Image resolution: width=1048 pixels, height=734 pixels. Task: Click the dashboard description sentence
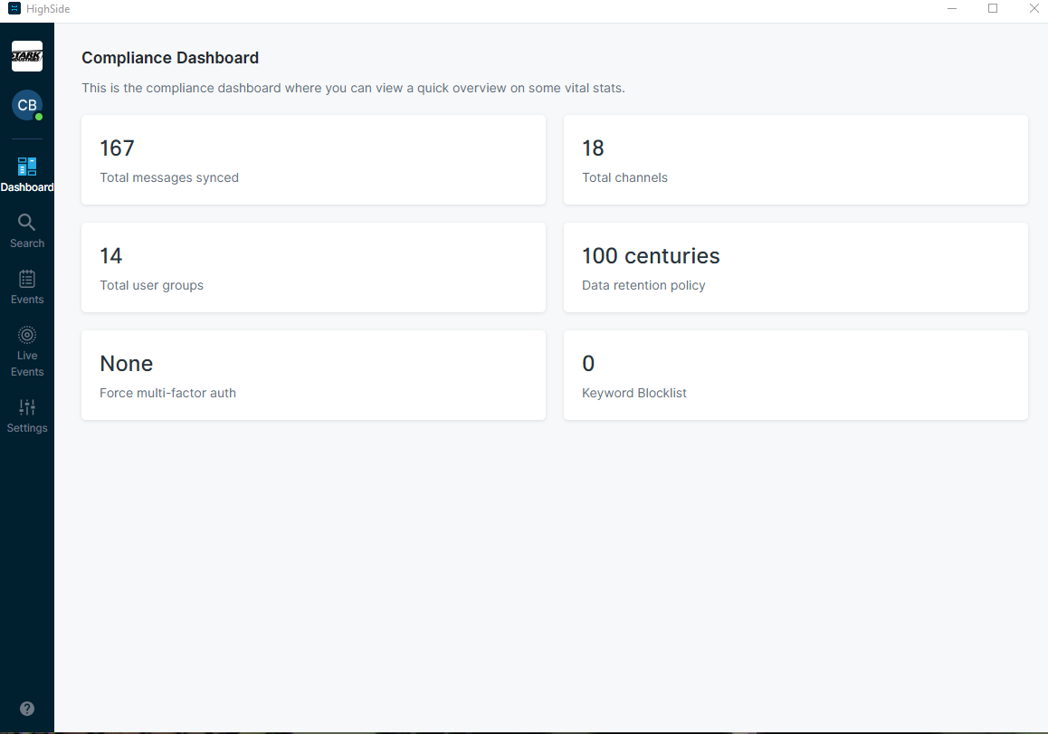click(x=353, y=88)
